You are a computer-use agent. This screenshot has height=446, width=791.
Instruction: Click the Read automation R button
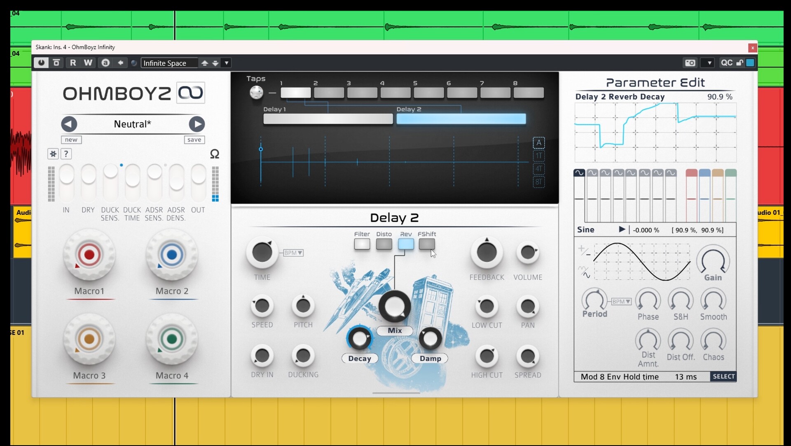pos(73,63)
